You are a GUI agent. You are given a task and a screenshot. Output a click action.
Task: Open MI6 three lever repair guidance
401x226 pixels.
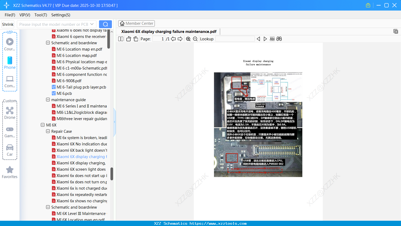(79, 119)
